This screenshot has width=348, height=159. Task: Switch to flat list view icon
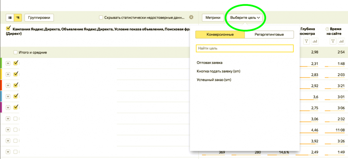[10, 17]
